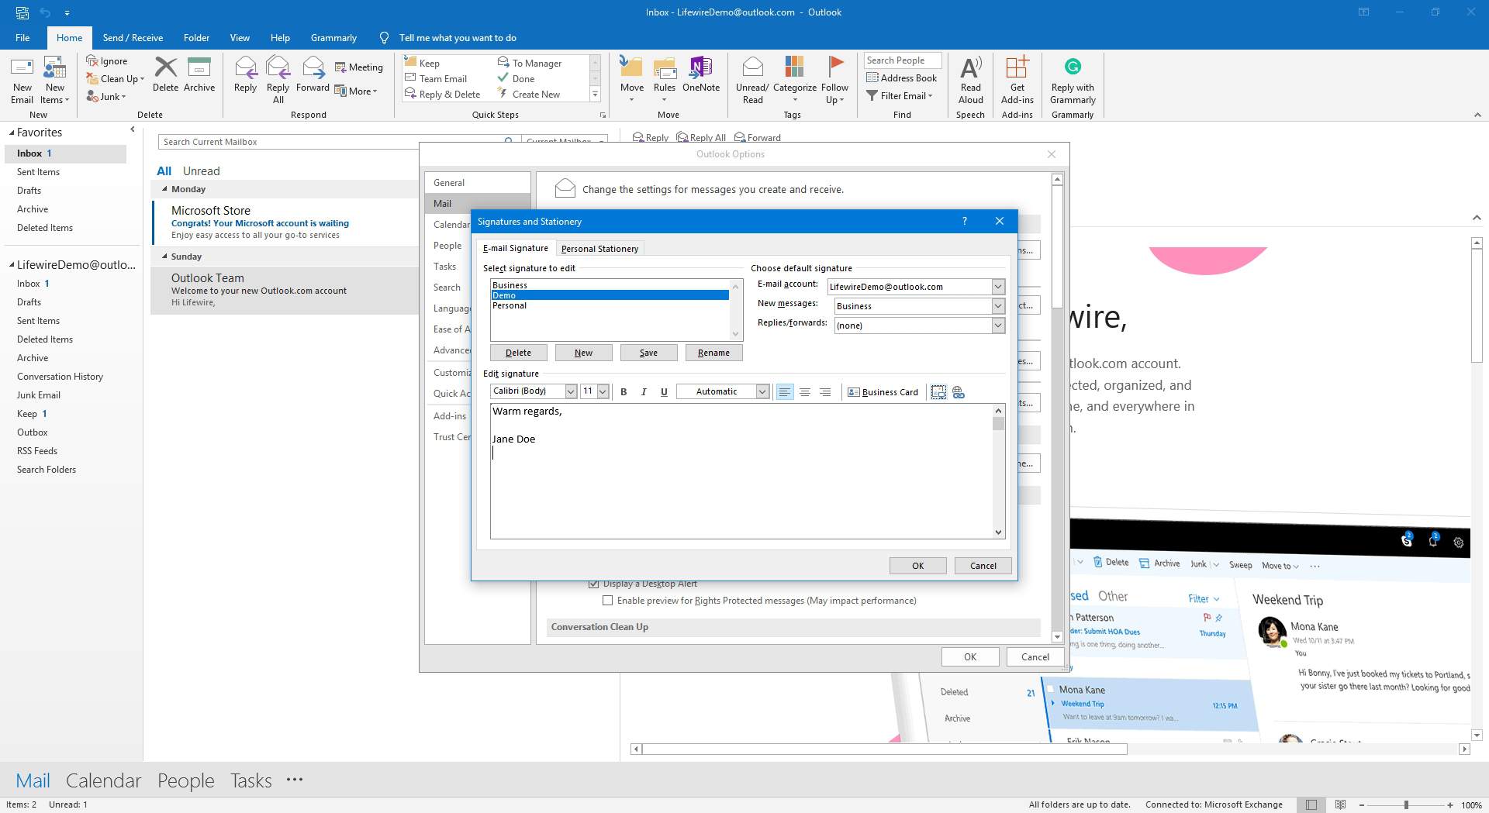
Task: Click Reply All in the ribbon
Action: pyautogui.click(x=278, y=79)
